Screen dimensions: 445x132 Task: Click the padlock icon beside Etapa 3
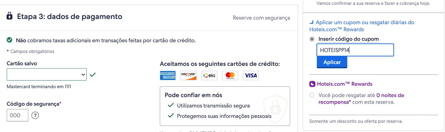point(10,16)
